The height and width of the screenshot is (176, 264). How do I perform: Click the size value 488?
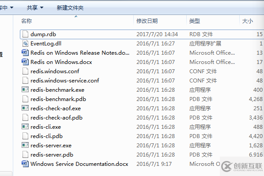pos(258,127)
